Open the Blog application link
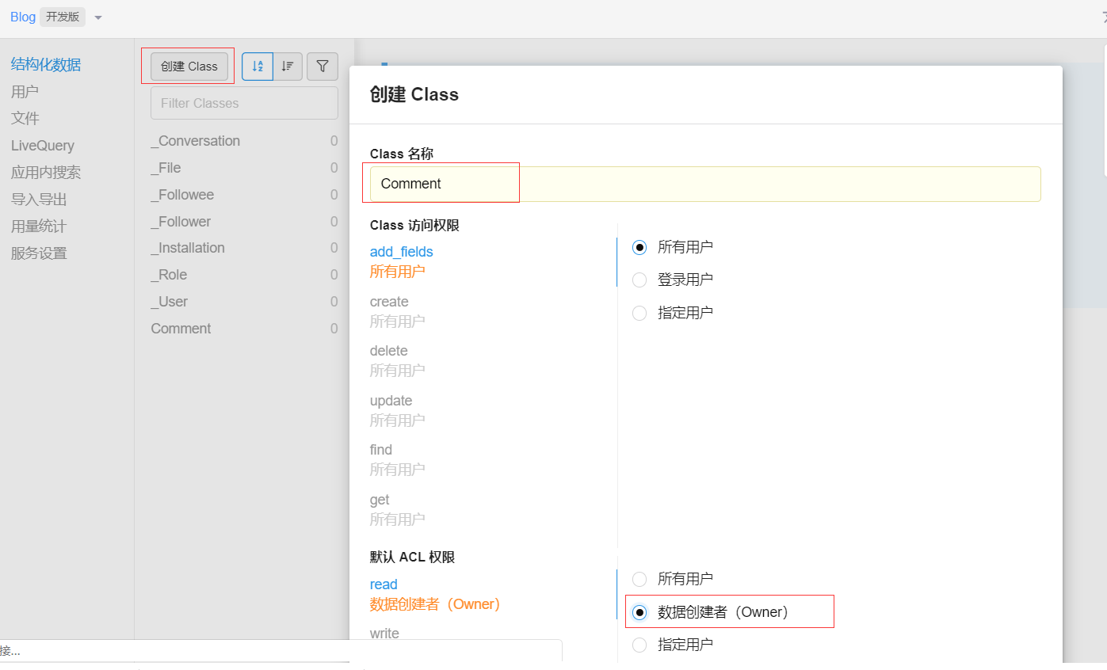The height and width of the screenshot is (670, 1107). coord(22,17)
